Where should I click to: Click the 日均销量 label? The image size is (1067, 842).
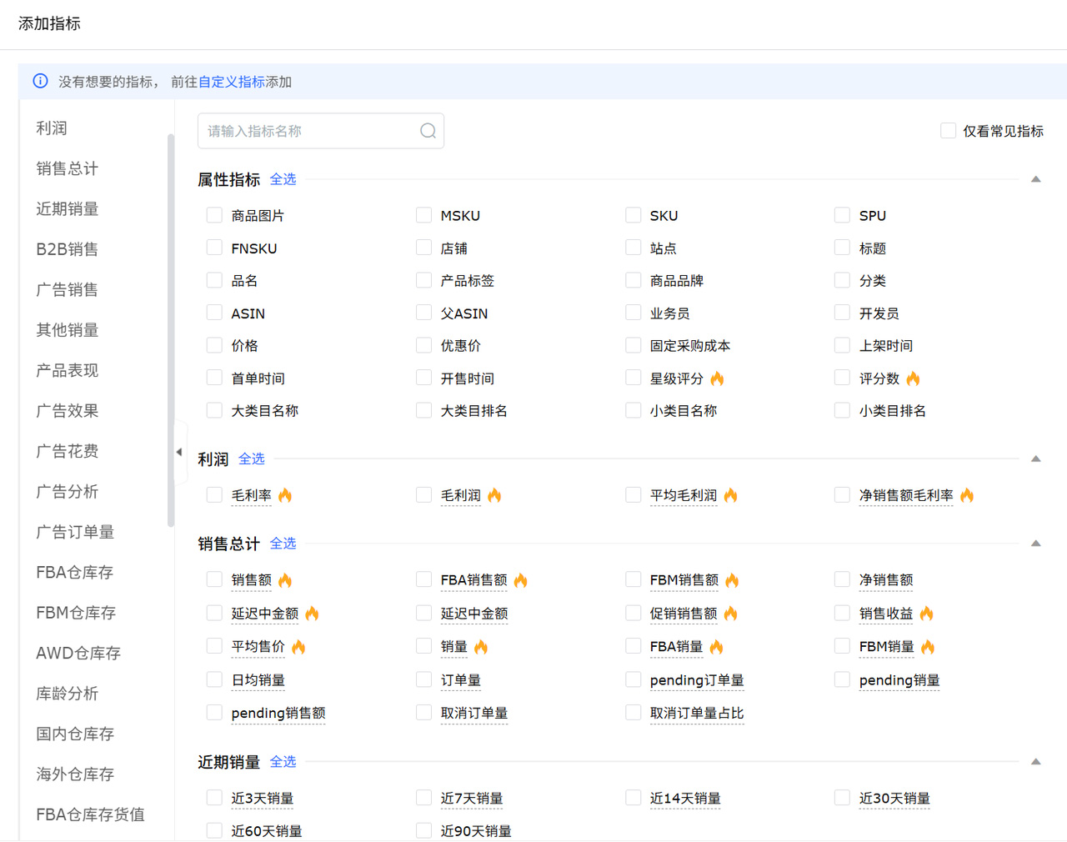point(258,680)
